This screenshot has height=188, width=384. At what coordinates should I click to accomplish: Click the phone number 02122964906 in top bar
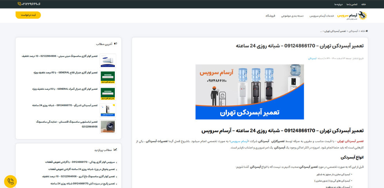(x=31, y=4)
